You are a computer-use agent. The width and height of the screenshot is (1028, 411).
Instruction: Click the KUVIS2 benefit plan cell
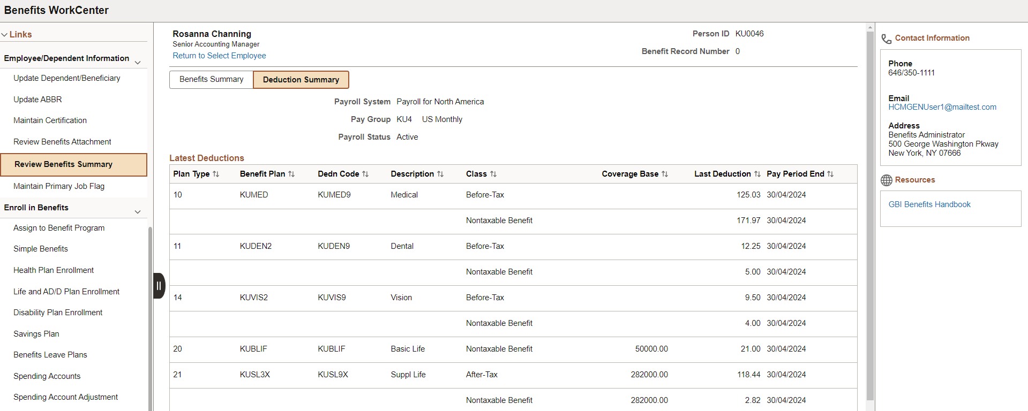[x=254, y=298]
